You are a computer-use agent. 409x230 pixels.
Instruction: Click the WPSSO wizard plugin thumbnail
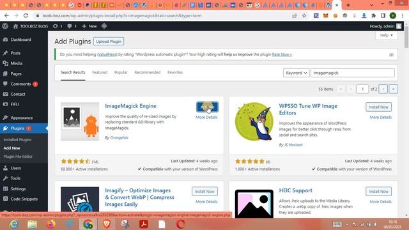tap(254, 121)
